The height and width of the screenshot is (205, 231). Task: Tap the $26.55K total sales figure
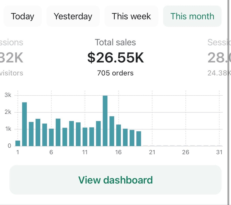tap(115, 57)
